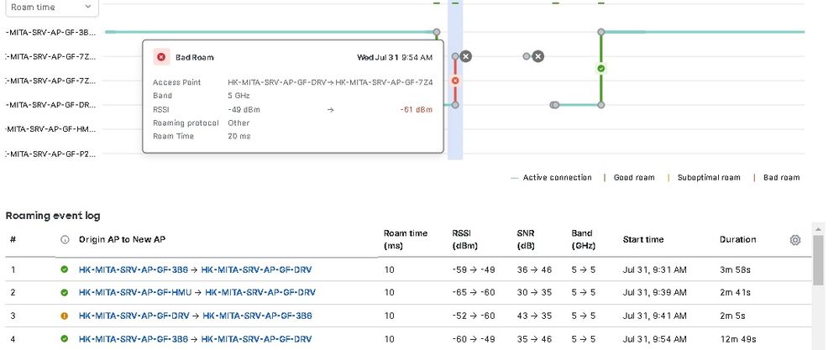Image resolution: width=839 pixels, height=350 pixels.
Task: Click green status icon in row 1
Action: click(65, 269)
